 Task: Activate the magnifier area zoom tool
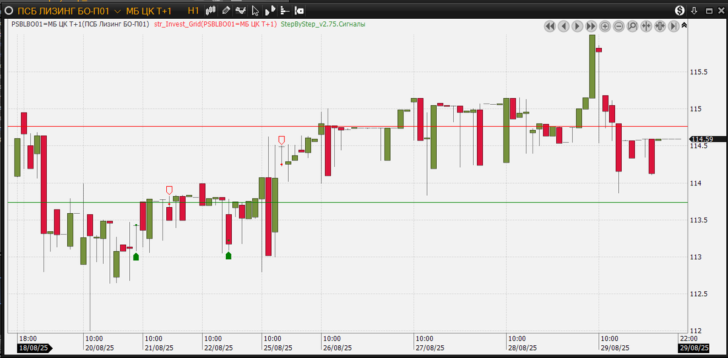click(x=632, y=26)
